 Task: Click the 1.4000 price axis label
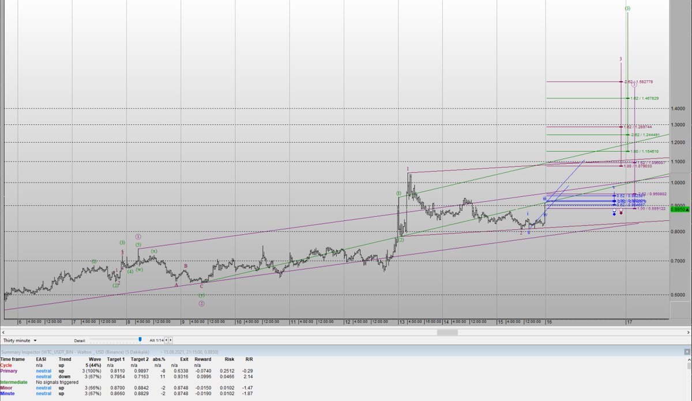click(678, 108)
